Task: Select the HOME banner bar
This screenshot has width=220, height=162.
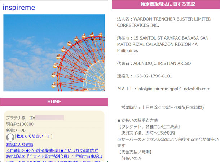Action: point(54,102)
